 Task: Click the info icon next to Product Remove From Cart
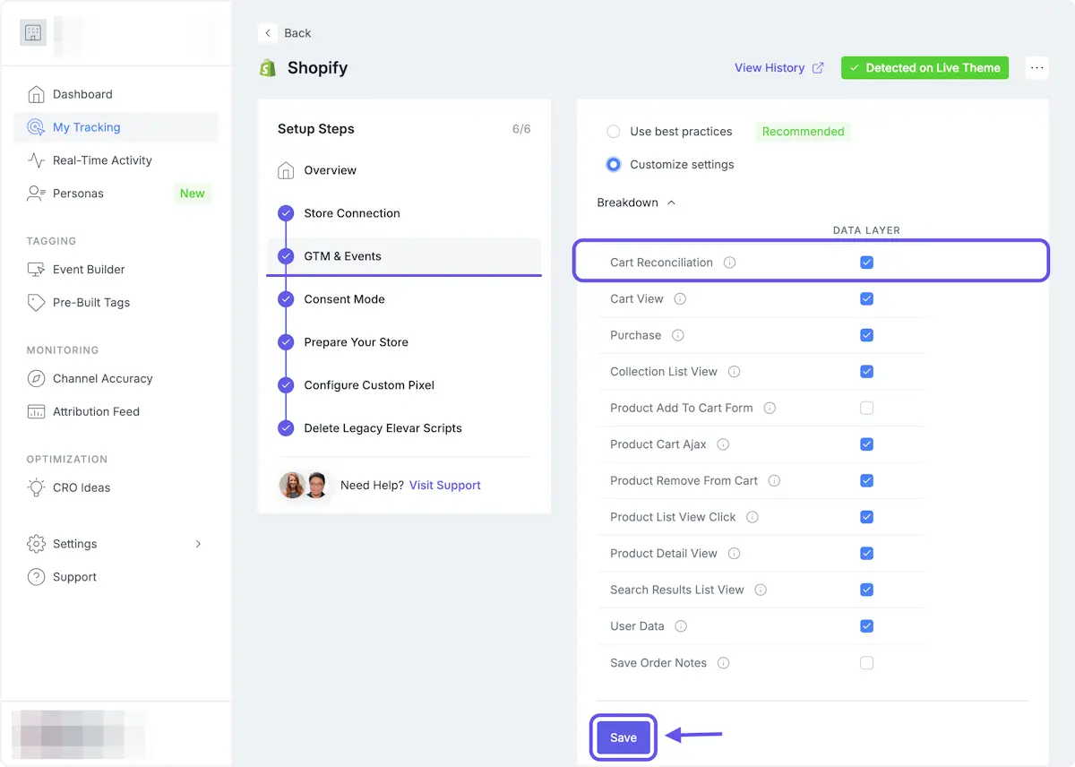(774, 481)
